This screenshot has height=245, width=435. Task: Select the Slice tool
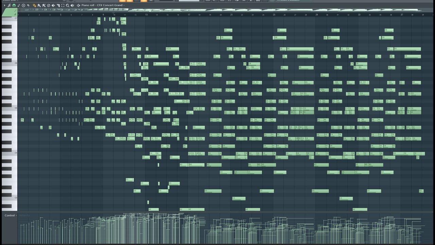[58, 5]
